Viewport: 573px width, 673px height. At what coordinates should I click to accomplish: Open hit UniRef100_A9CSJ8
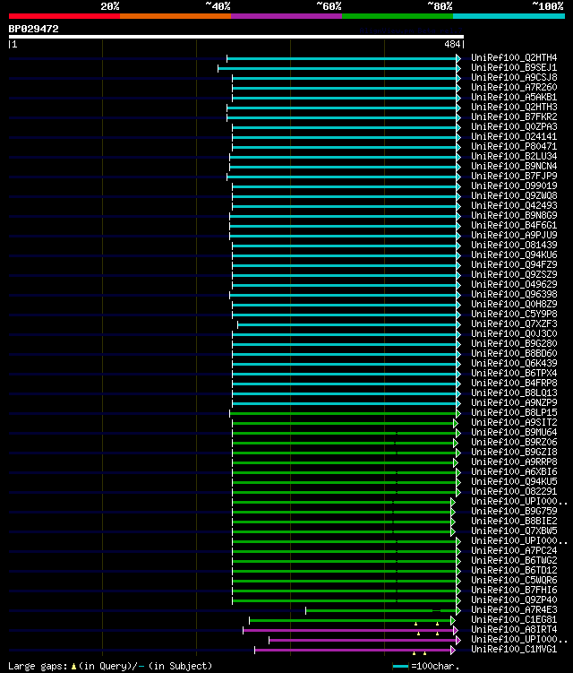click(x=514, y=77)
